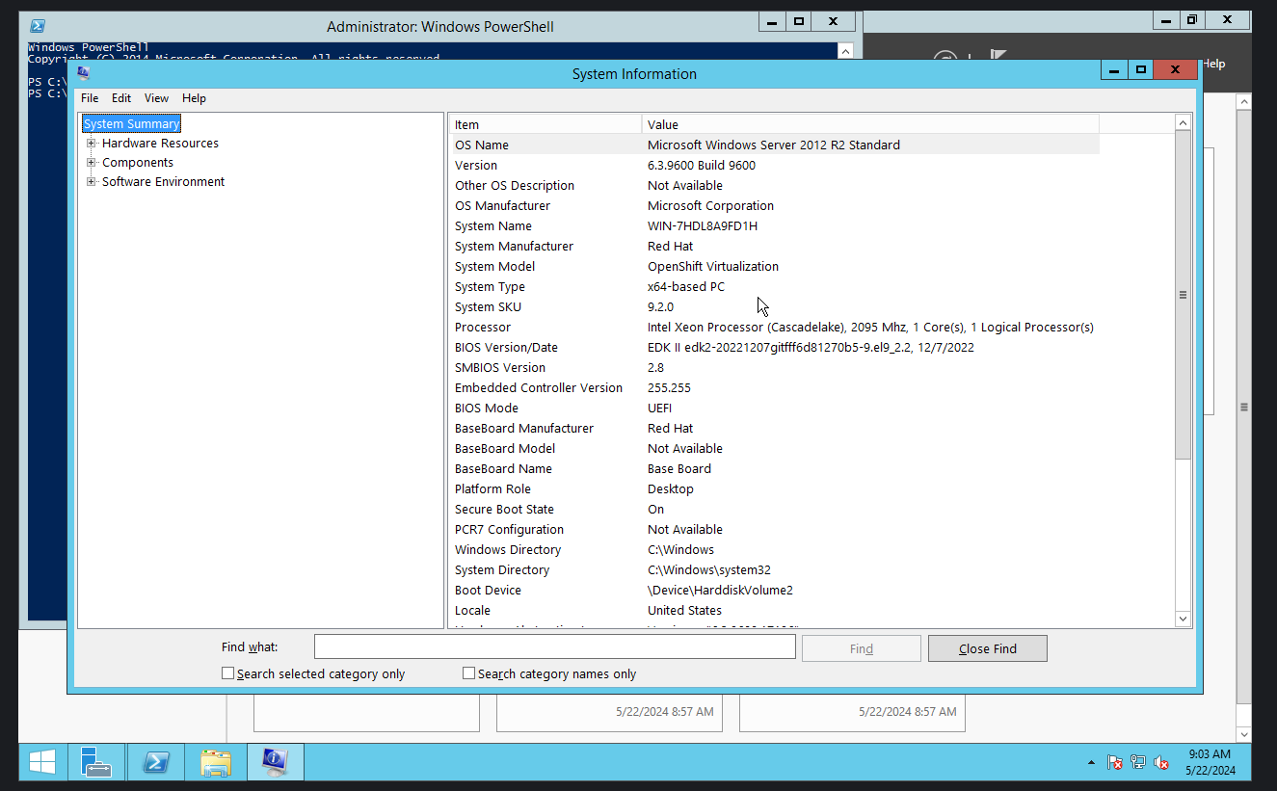Click the x64-based PC value
This screenshot has height=791, width=1277.
[686, 286]
